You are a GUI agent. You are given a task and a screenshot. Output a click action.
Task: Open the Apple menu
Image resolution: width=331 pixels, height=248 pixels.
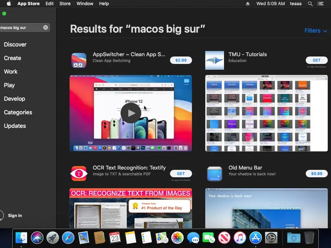tap(9, 4)
